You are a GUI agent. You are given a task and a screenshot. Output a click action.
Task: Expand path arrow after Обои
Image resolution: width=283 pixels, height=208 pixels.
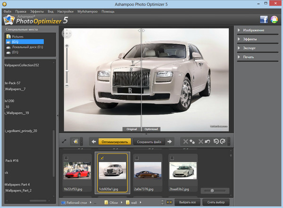[x=122, y=202]
